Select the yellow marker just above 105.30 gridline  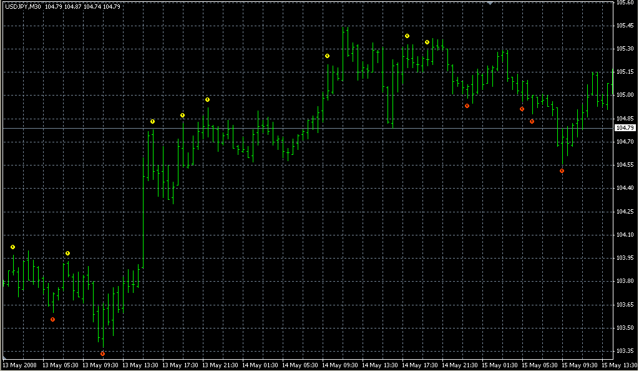pyautogui.click(x=427, y=42)
